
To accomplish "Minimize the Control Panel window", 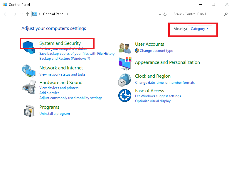I will click(x=200, y=4).
